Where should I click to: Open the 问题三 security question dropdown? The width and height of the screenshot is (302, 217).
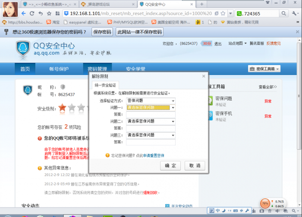[151, 135]
